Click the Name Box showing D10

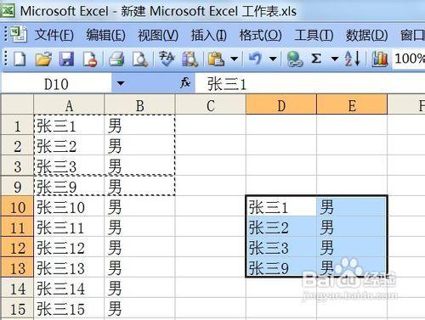(x=56, y=84)
